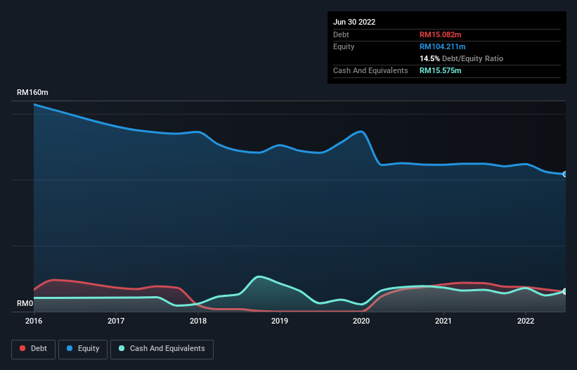
Task: Click the Equity label in tooltip
Action: pos(344,46)
